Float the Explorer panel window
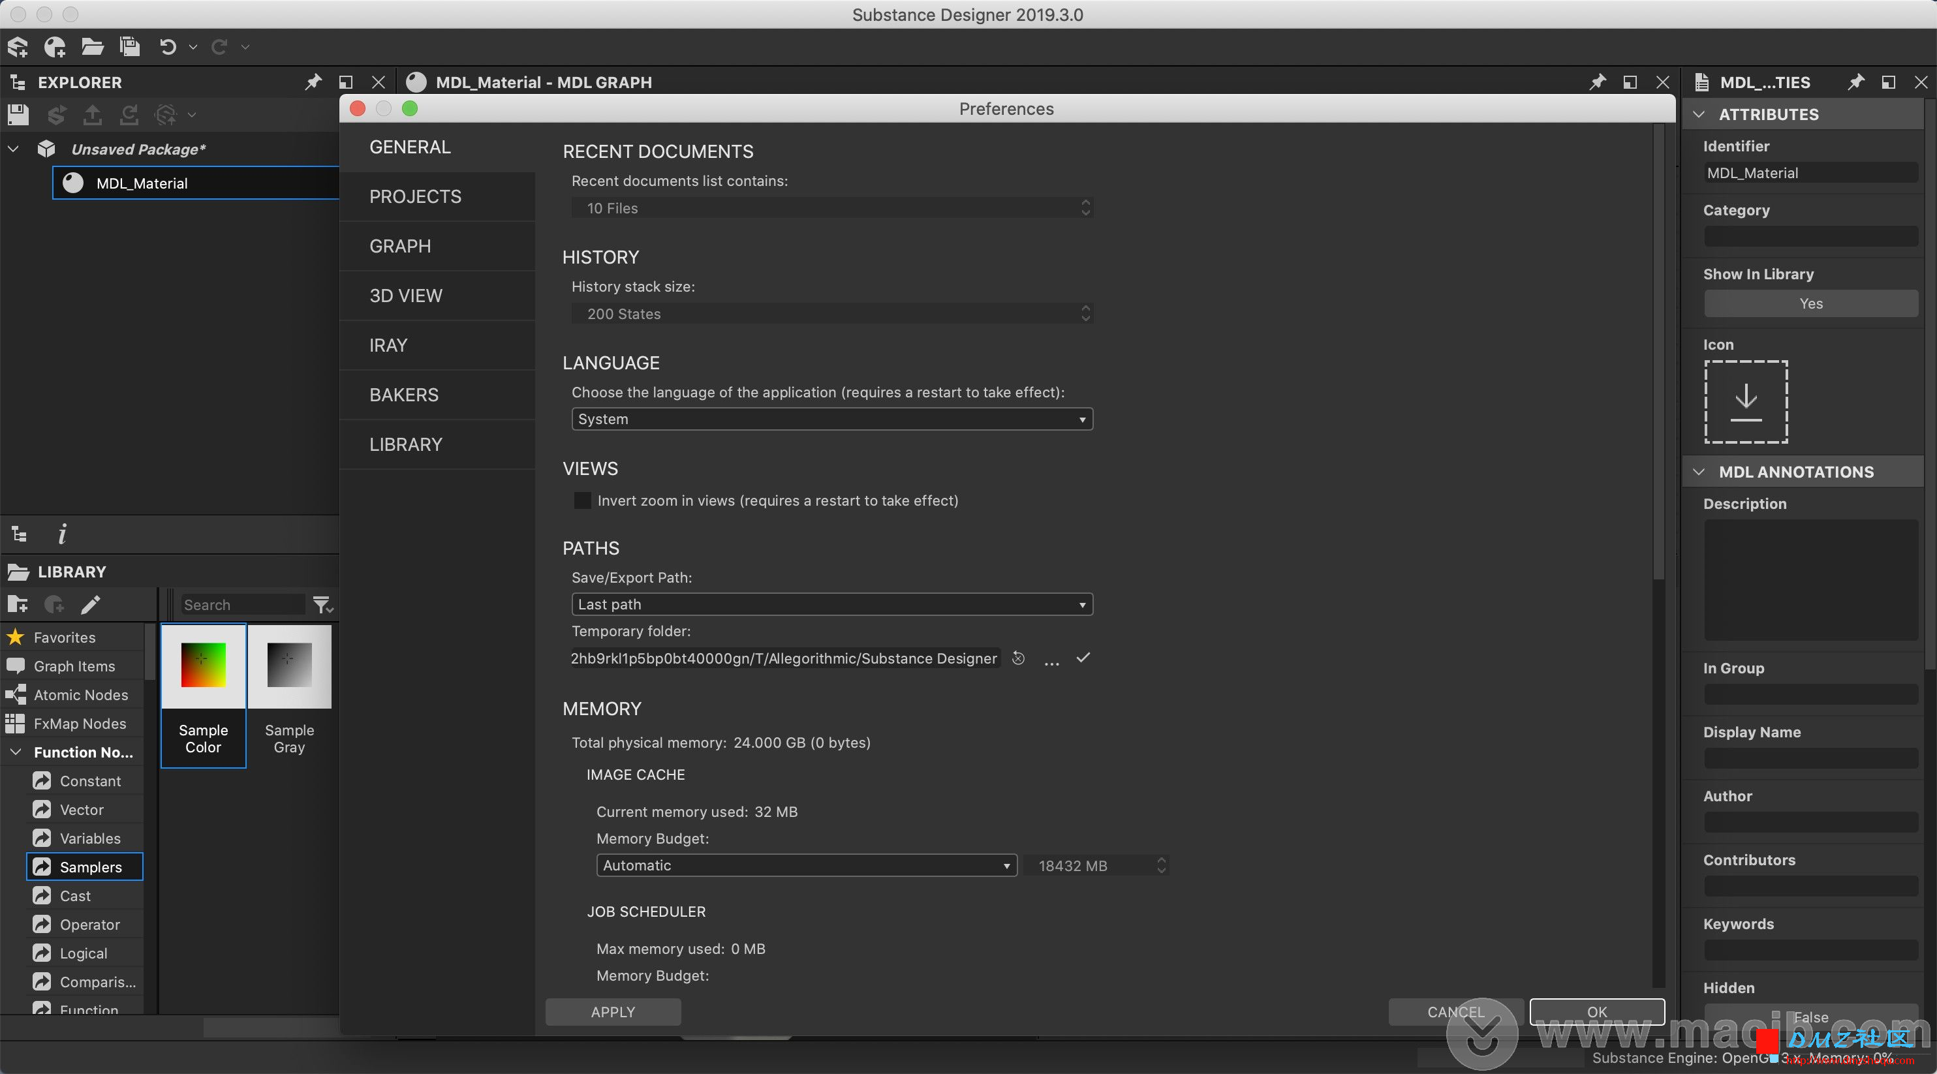Image resolution: width=1937 pixels, height=1074 pixels. [346, 82]
